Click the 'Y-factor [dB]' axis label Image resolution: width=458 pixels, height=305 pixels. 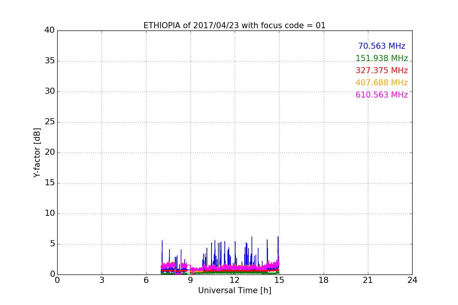click(x=37, y=152)
